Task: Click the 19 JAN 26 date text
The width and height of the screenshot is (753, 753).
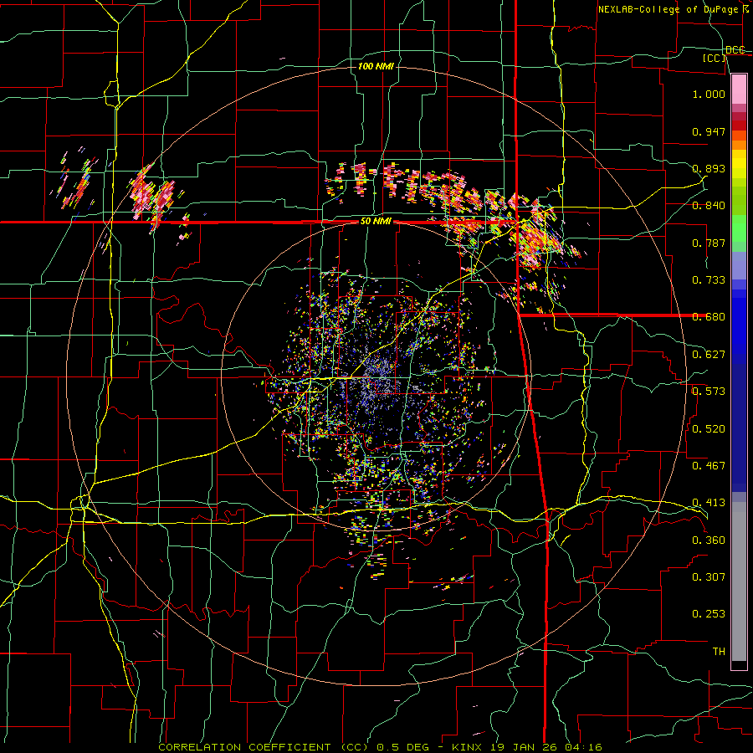Action: tap(525, 747)
